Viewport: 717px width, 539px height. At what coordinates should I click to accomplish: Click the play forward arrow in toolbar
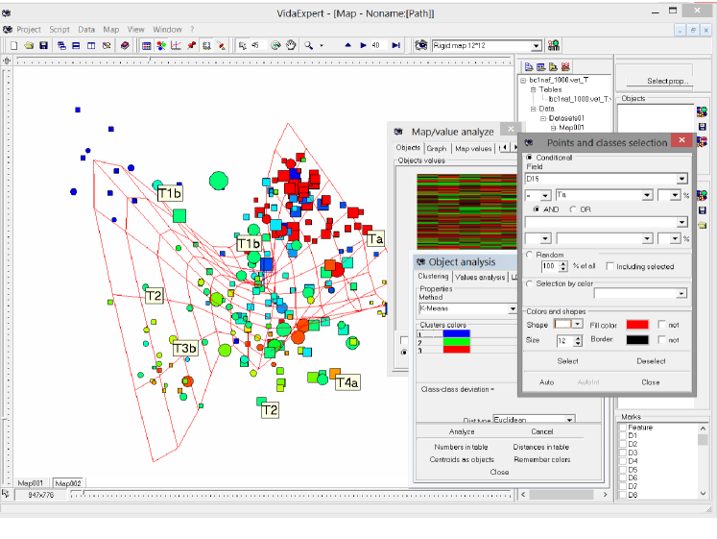pyautogui.click(x=363, y=45)
